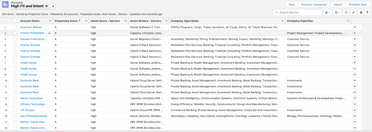Screen dimensions: 372x132
Task: Check the Jazz Pharmaceuticals row checkbox
Action: point(15,116)
